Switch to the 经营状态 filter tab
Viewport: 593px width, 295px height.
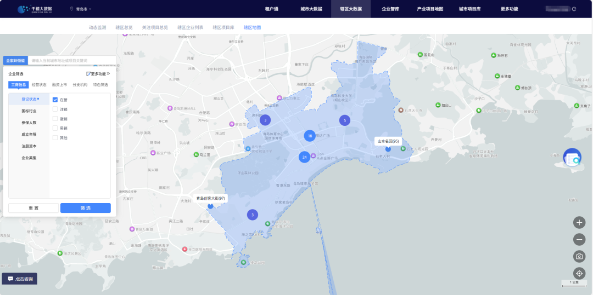click(39, 85)
